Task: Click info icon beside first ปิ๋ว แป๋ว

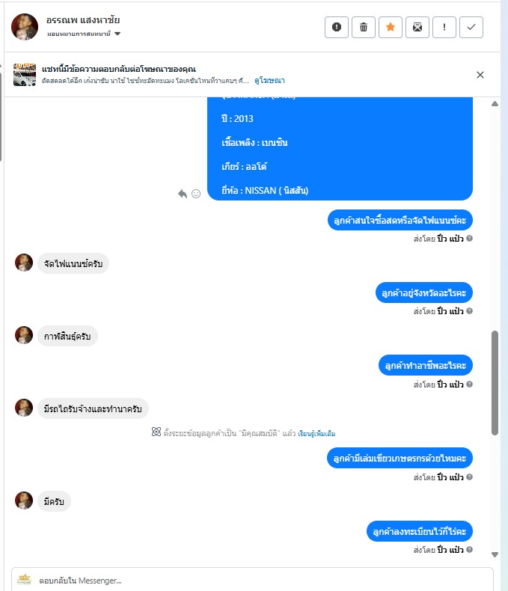Action: [x=469, y=238]
